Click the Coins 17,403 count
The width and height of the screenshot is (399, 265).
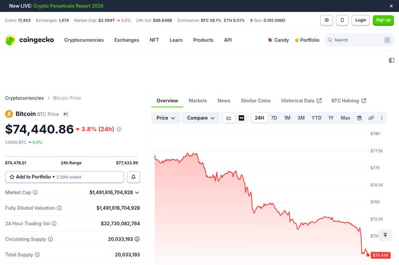(x=24, y=20)
